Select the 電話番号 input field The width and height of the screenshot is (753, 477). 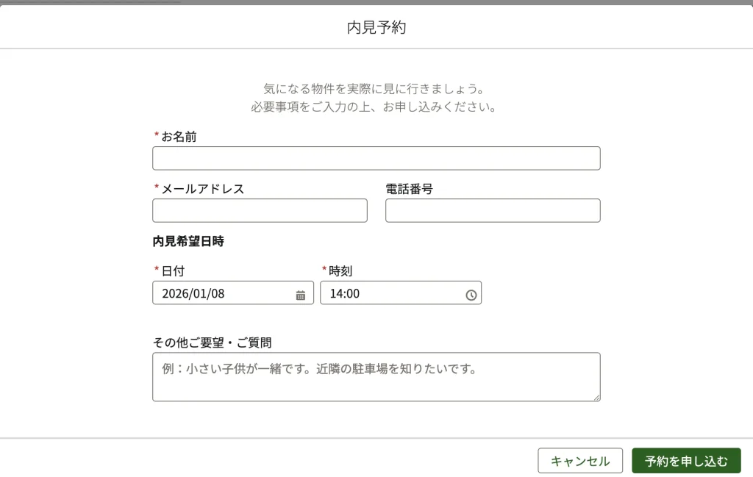click(x=493, y=210)
